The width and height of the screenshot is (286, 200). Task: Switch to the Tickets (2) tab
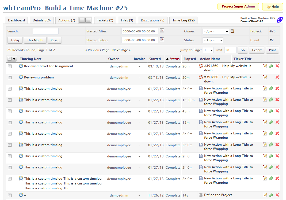click(x=105, y=20)
